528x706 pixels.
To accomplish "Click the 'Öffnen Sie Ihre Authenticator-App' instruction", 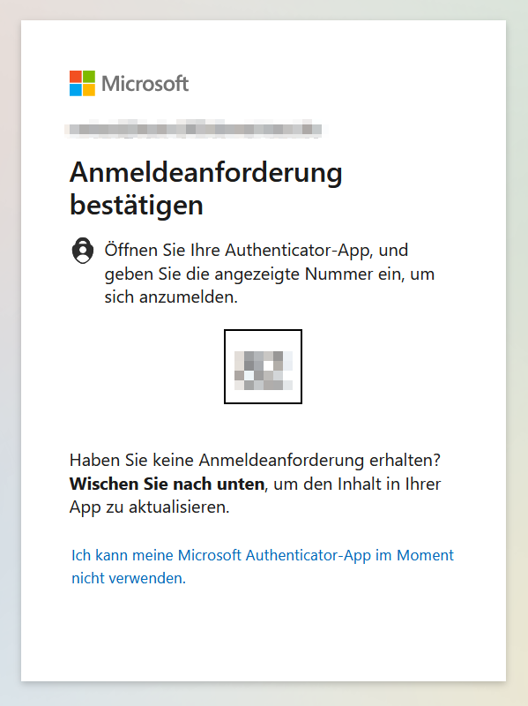I will click(x=237, y=250).
